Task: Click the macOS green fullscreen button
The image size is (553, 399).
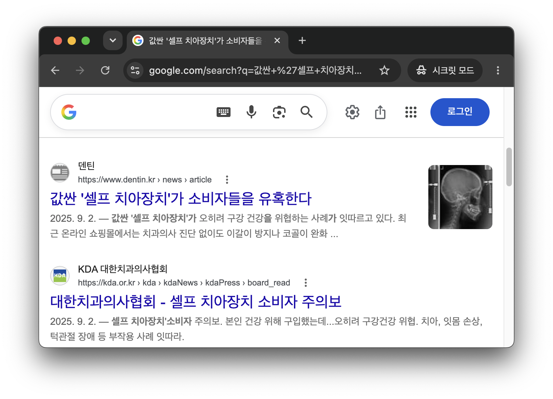Action: (86, 41)
